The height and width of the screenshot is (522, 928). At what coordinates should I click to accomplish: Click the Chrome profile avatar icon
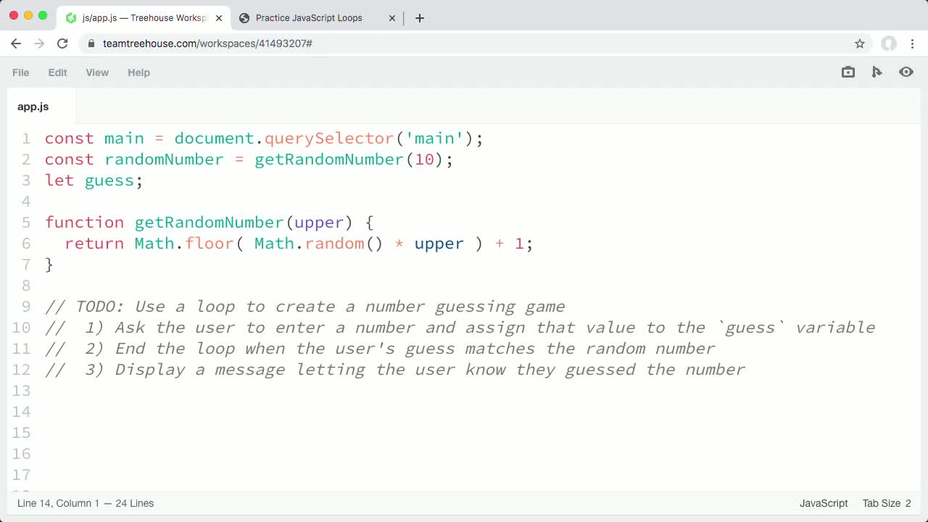click(x=889, y=43)
